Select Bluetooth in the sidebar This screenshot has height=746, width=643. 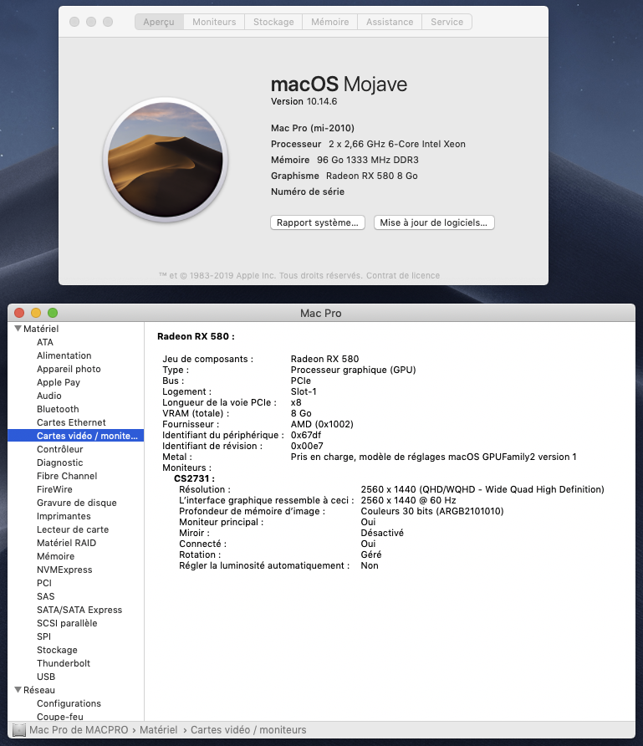click(58, 409)
